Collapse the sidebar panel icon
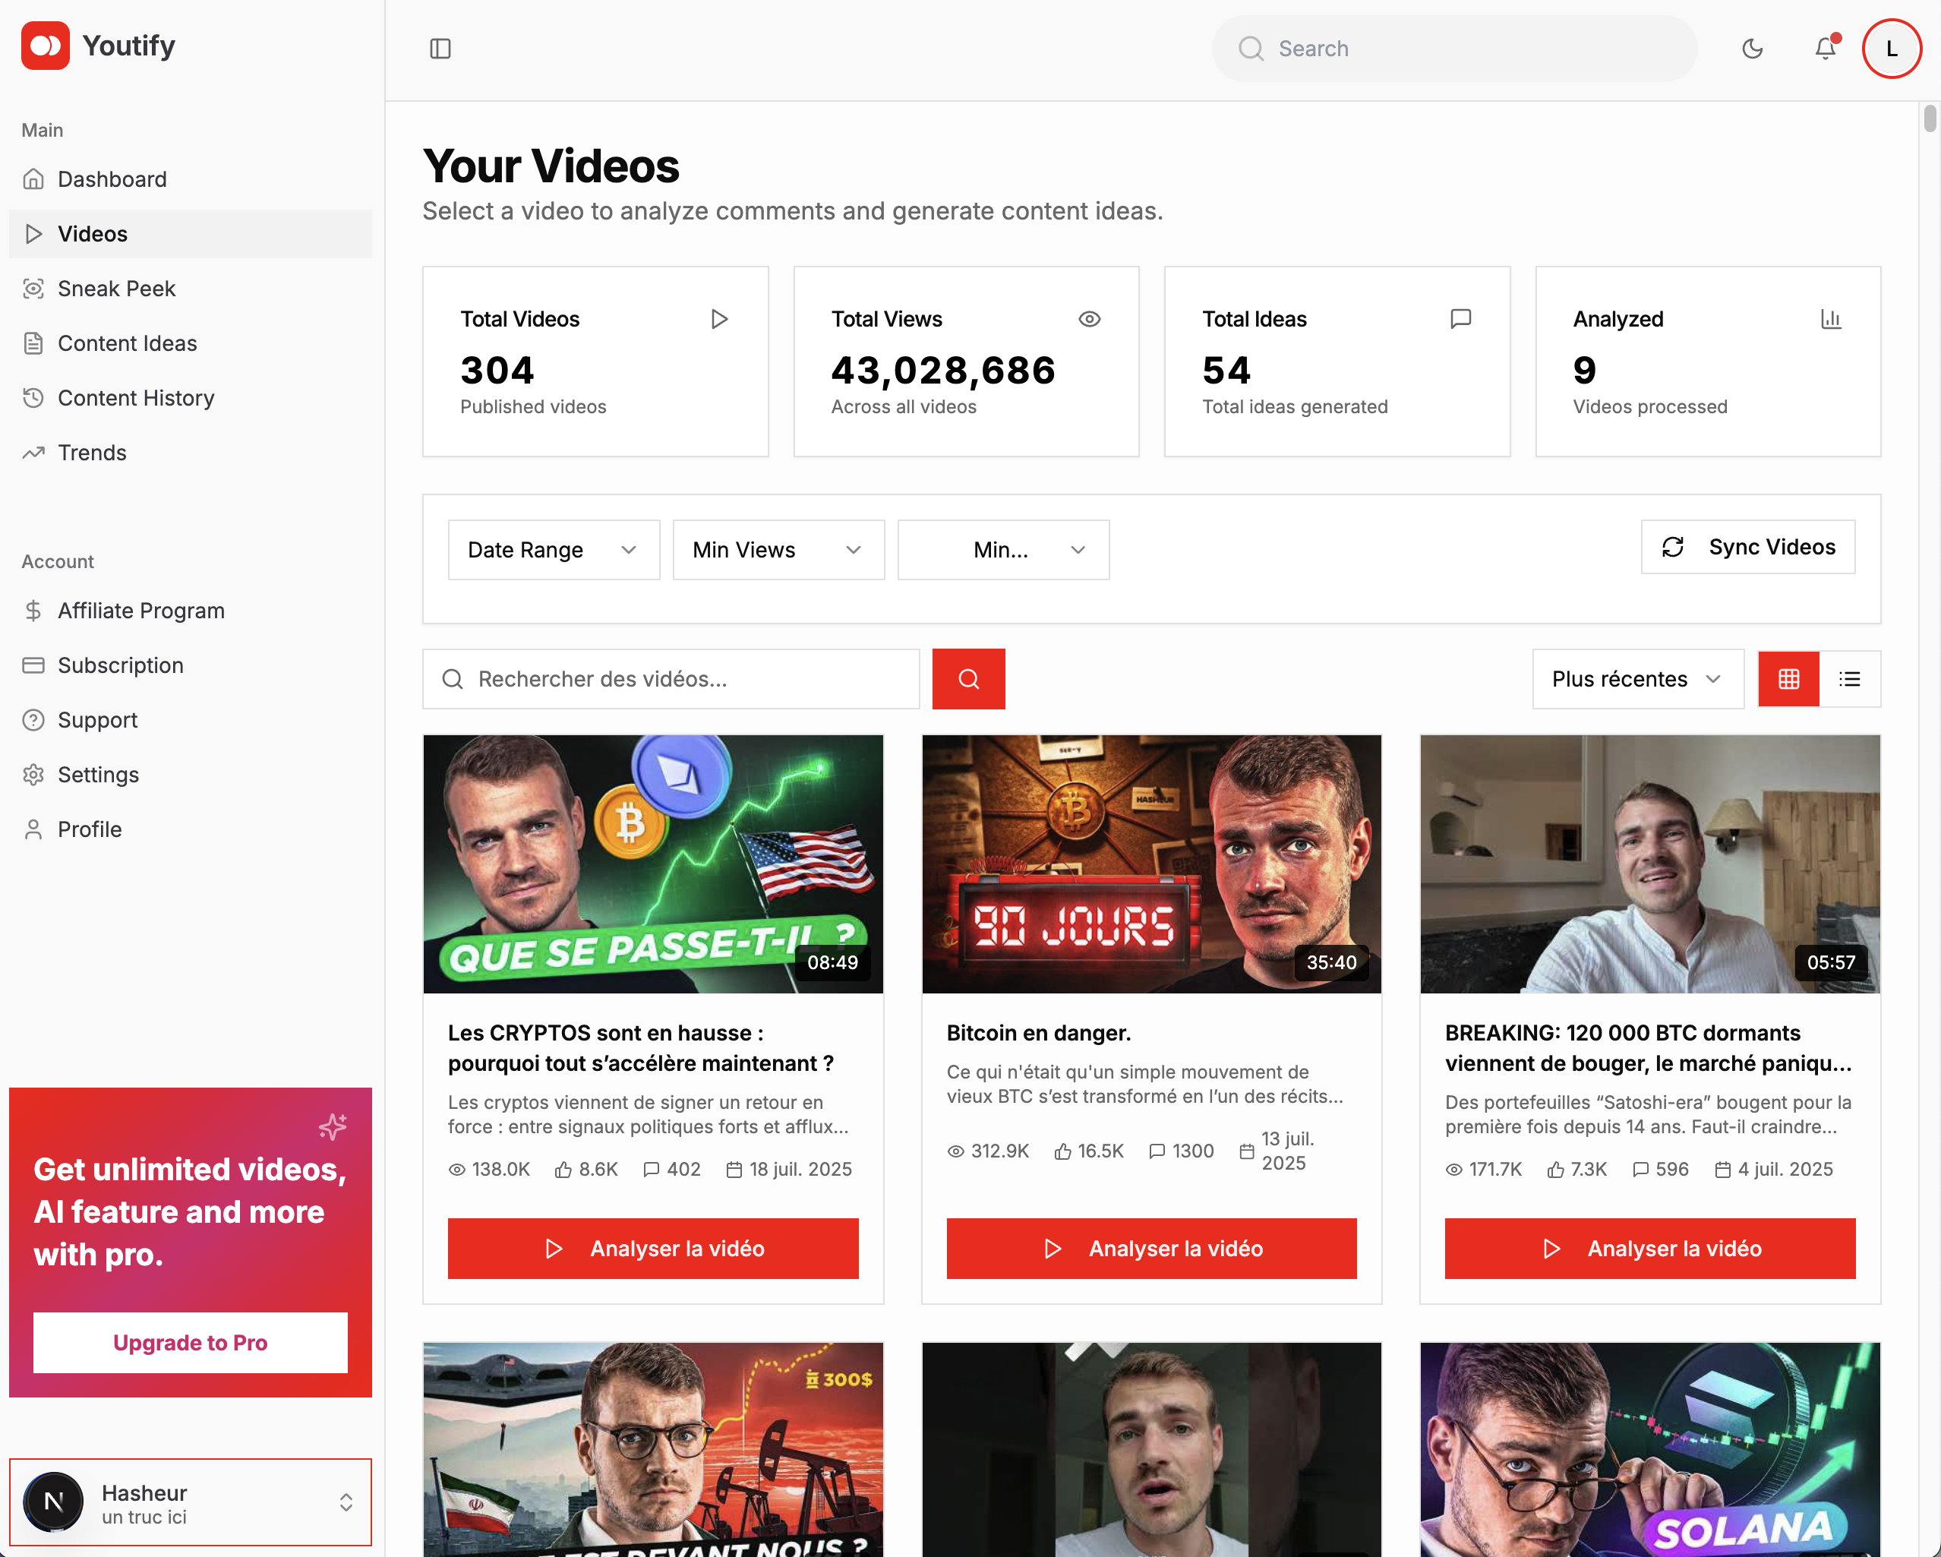This screenshot has width=1941, height=1557. point(440,49)
